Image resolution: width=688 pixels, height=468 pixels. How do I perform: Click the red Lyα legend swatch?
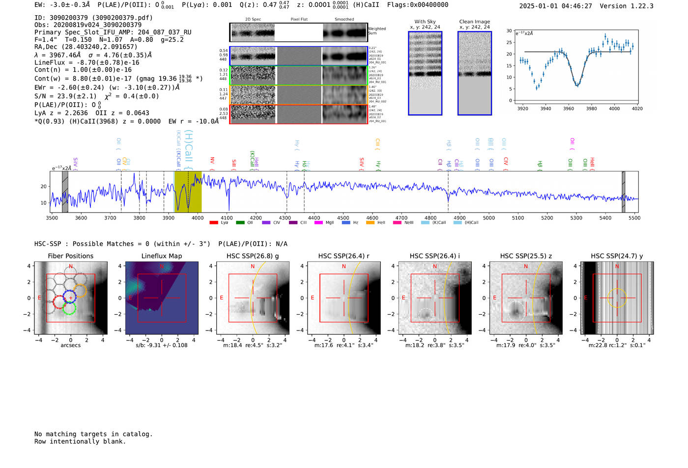213,222
